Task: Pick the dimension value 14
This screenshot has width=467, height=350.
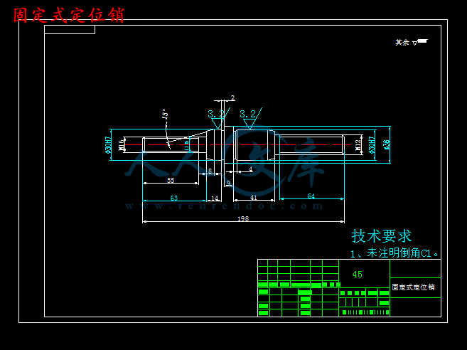Action: point(215,198)
